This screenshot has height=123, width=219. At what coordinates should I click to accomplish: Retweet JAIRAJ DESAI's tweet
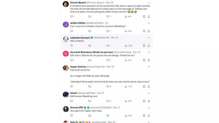click(90, 31)
